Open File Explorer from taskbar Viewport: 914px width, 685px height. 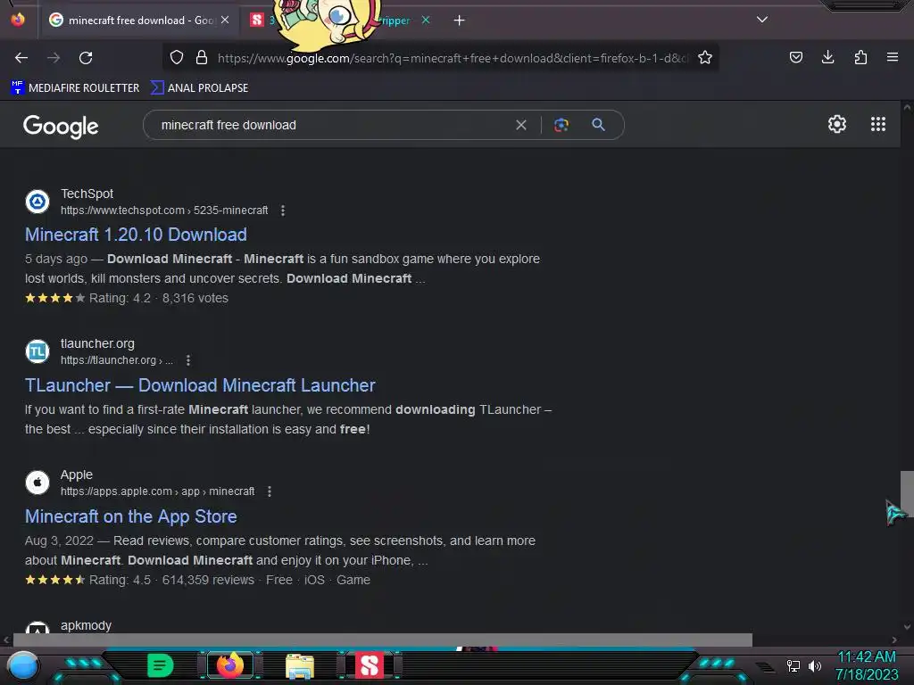(300, 666)
